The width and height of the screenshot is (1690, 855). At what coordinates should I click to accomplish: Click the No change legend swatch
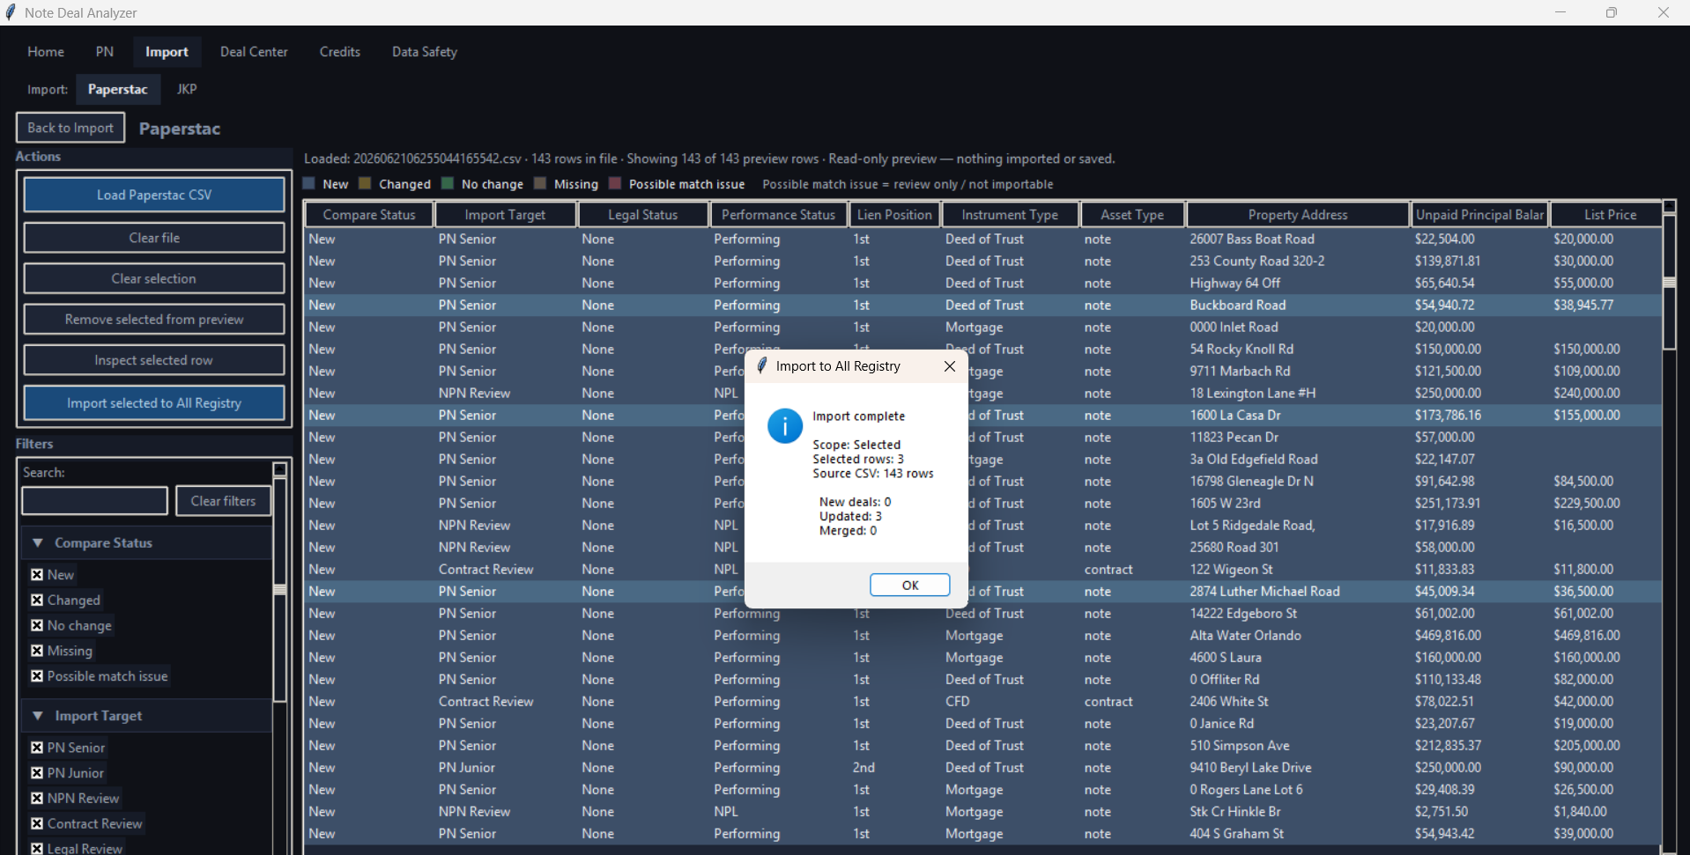[x=448, y=183]
